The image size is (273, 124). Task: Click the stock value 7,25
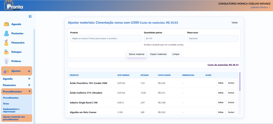click(x=143, y=83)
